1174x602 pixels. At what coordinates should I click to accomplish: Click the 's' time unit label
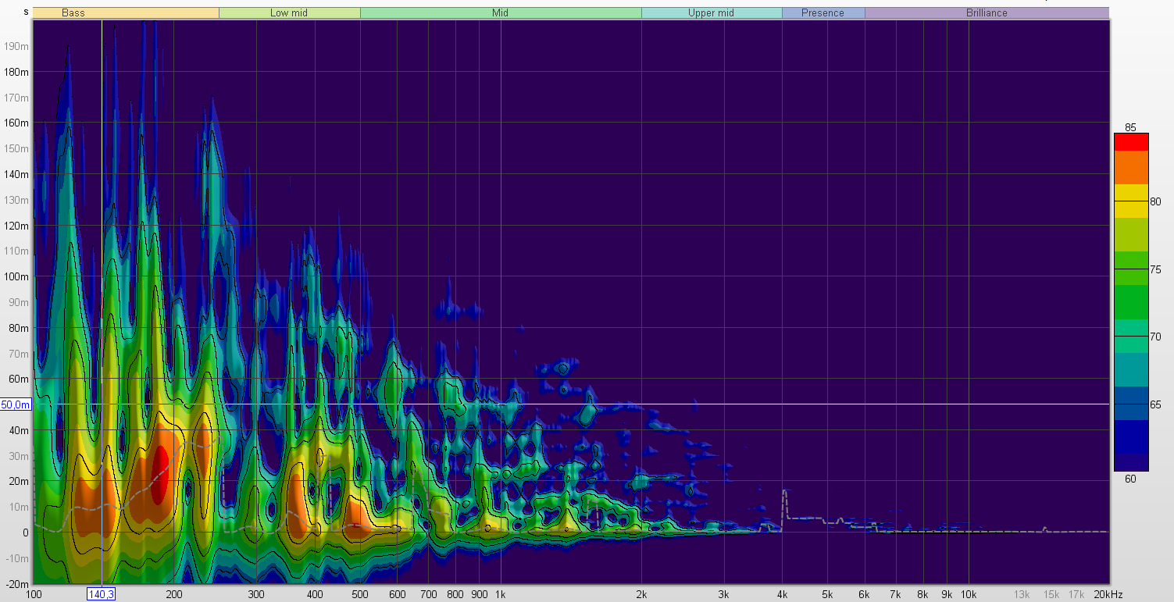[27, 12]
